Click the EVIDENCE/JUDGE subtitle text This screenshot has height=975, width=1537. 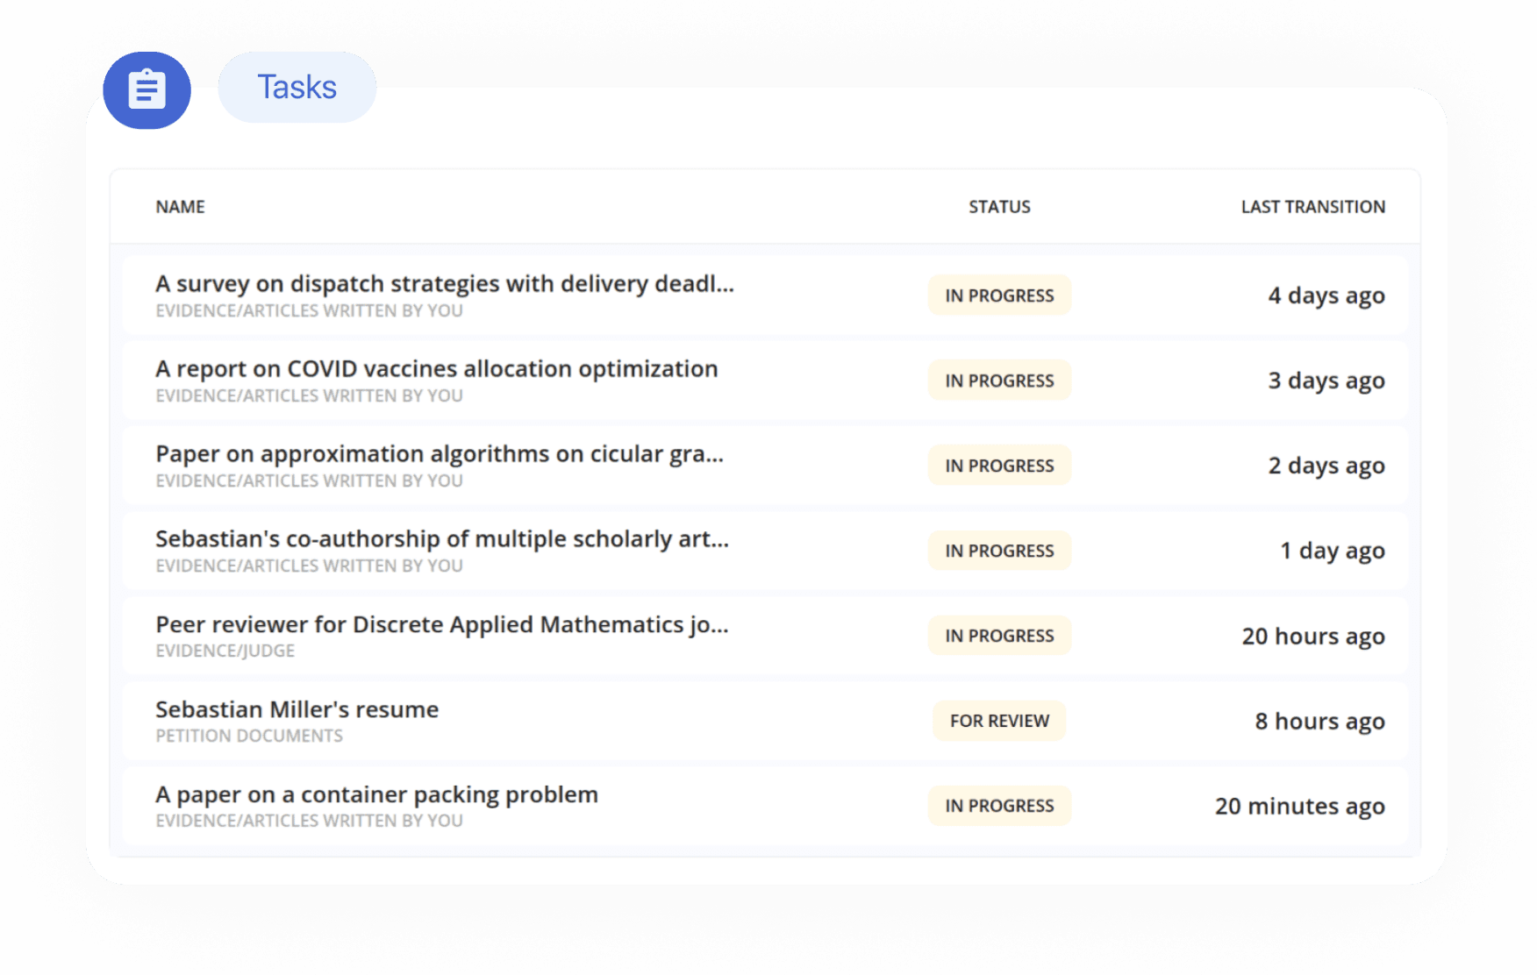coord(225,651)
